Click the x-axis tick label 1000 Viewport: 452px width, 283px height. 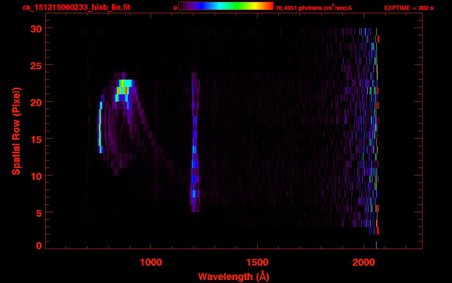pyautogui.click(x=151, y=262)
